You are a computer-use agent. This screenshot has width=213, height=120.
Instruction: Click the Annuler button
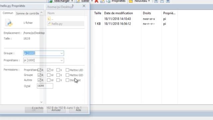(x=56, y=110)
